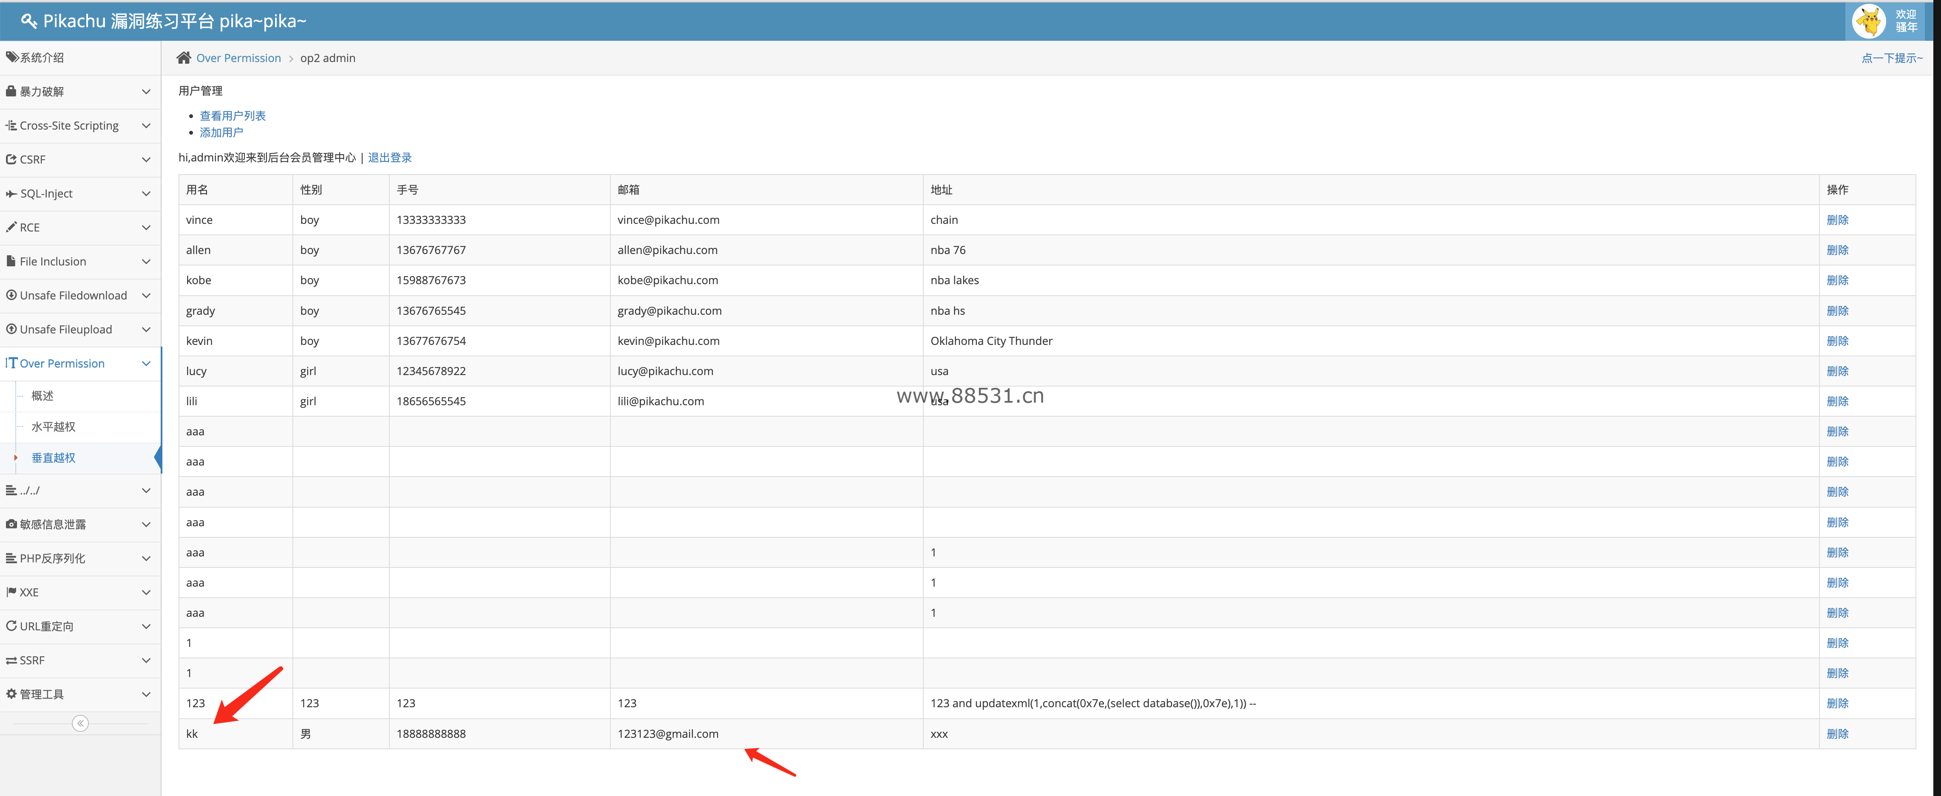
Task: Click the home icon in the breadcrumb
Action: point(184,58)
